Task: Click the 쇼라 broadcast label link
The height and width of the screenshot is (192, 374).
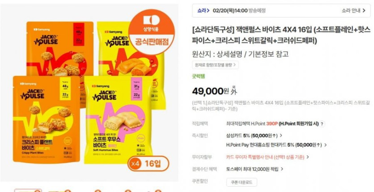Action: pyautogui.click(x=203, y=10)
